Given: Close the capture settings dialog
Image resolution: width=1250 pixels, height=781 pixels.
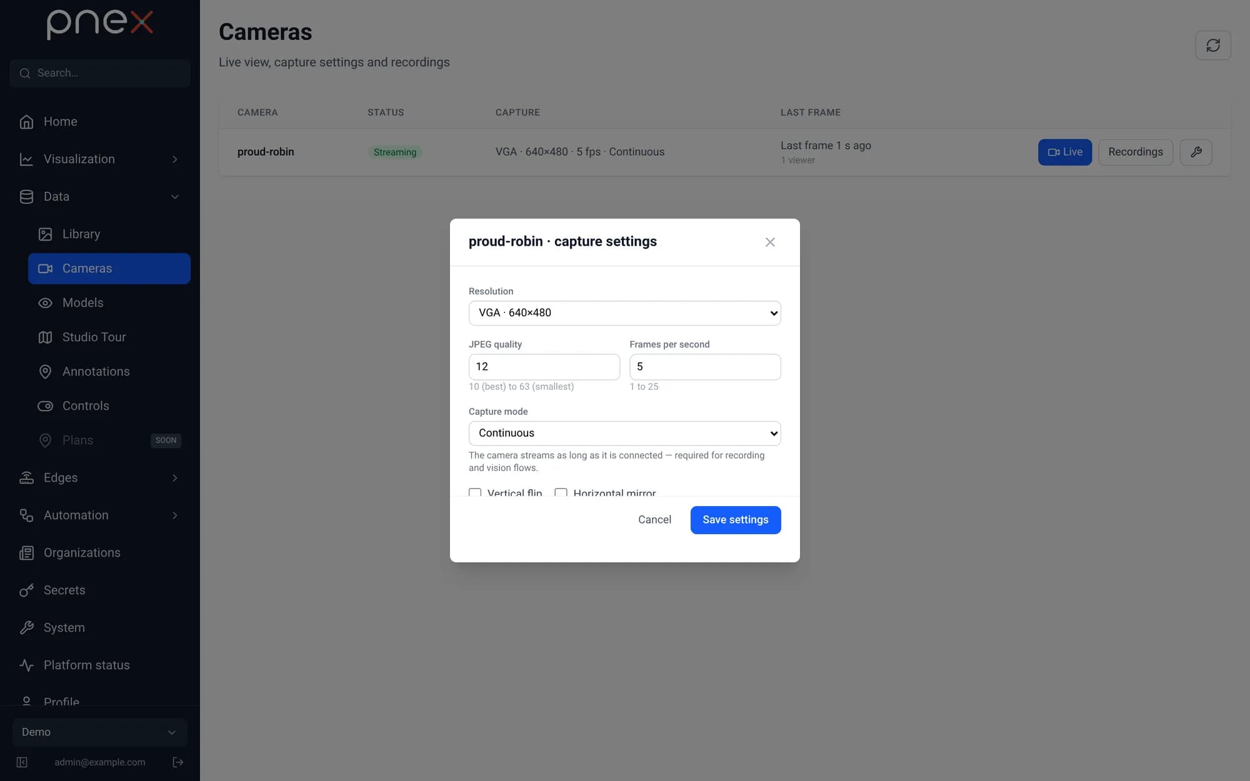Looking at the screenshot, I should 770,242.
